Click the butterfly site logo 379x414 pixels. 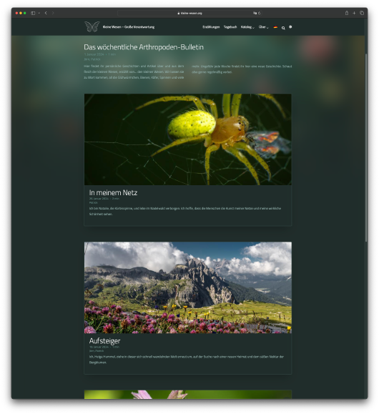[92, 26]
